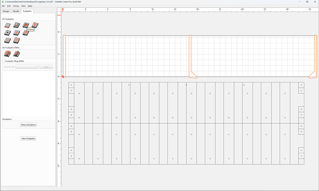Viewport: 319px width, 191px height.
Task: Create a Pocket toolpath
Action: pos(26,25)
